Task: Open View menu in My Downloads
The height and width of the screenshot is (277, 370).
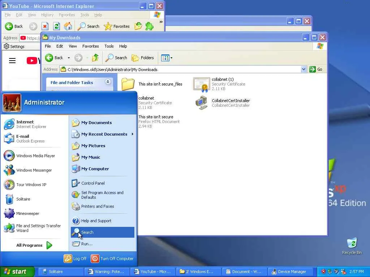Action: tap(73, 46)
